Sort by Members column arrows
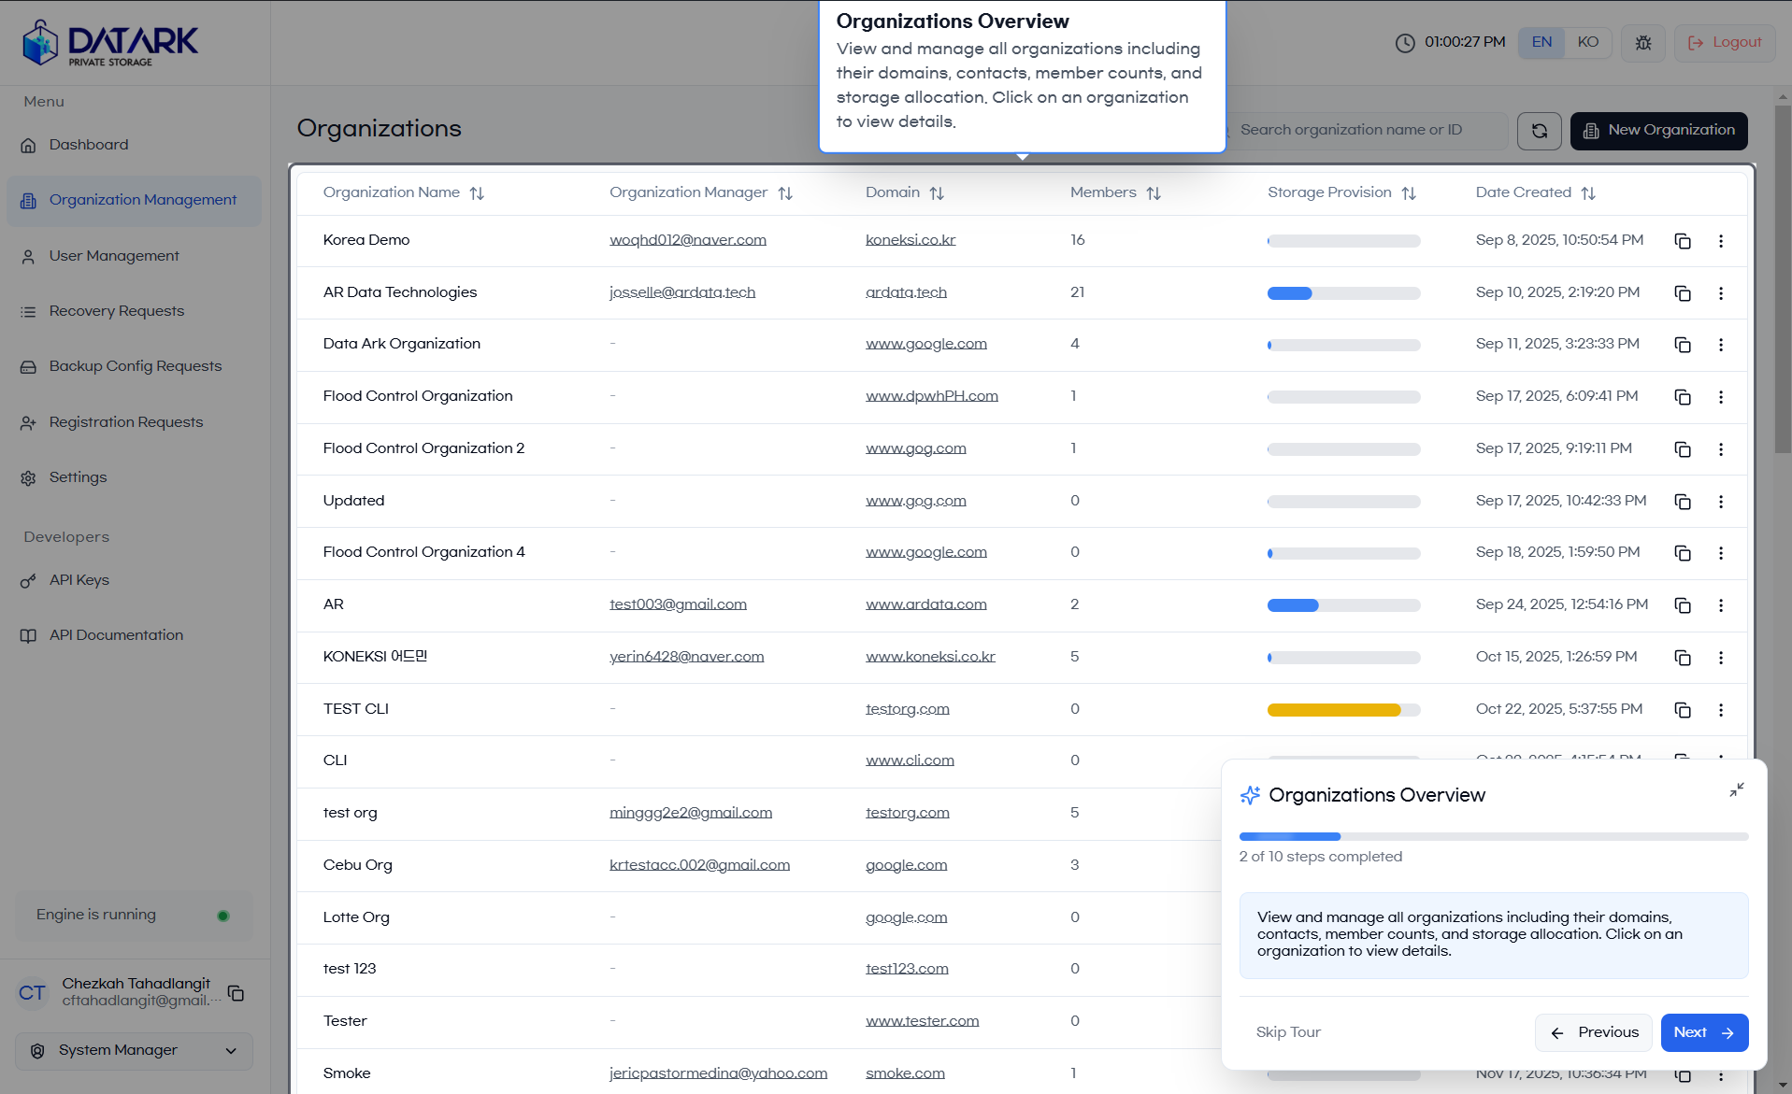This screenshot has width=1792, height=1094. 1154,193
